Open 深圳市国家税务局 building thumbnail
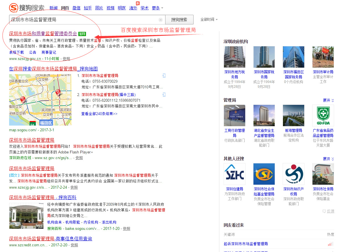Viewport: 361px width, 252px height. point(264,57)
